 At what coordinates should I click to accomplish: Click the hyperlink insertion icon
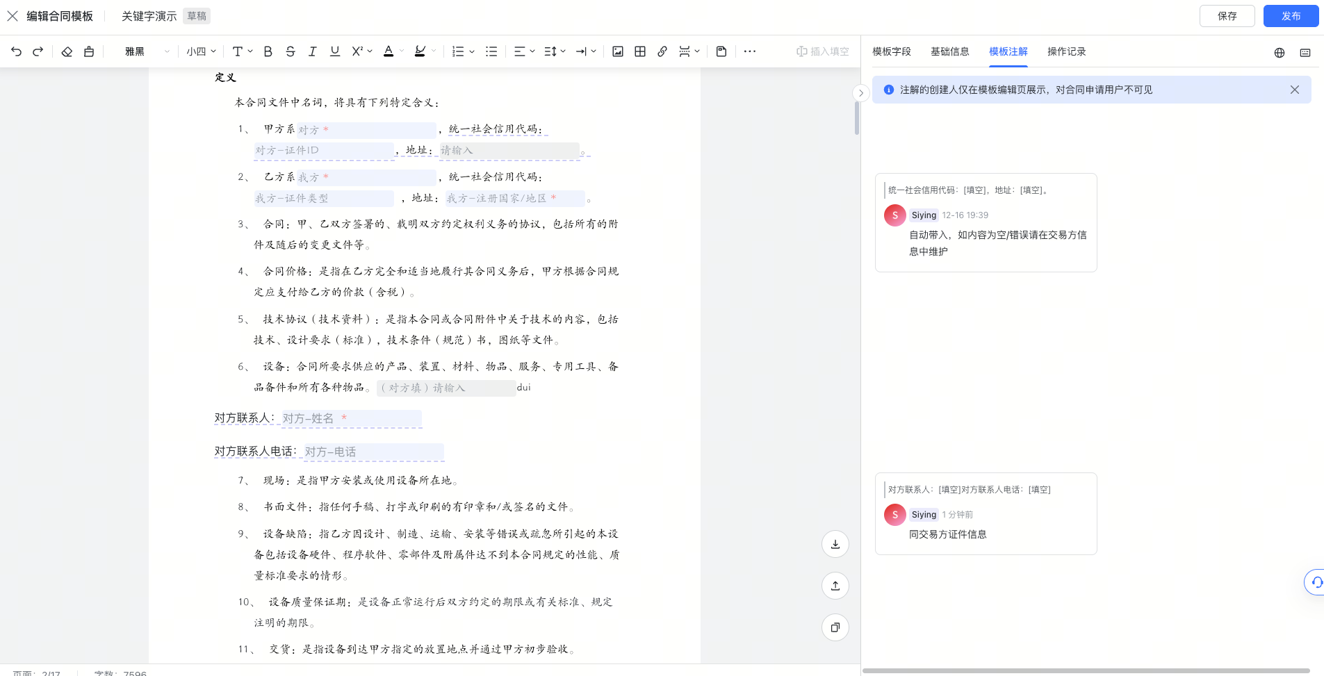click(x=661, y=51)
